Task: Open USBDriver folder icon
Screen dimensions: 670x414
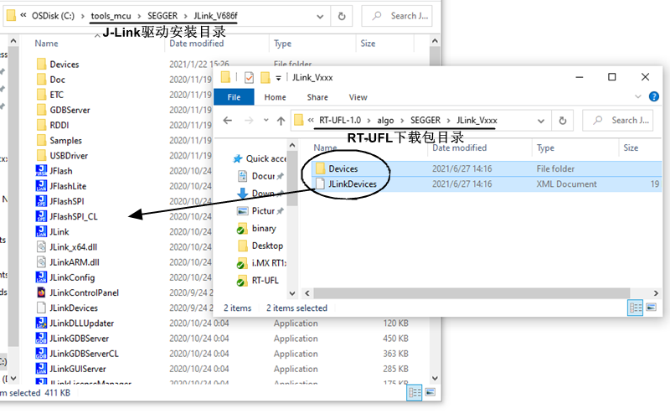Action: 41,156
